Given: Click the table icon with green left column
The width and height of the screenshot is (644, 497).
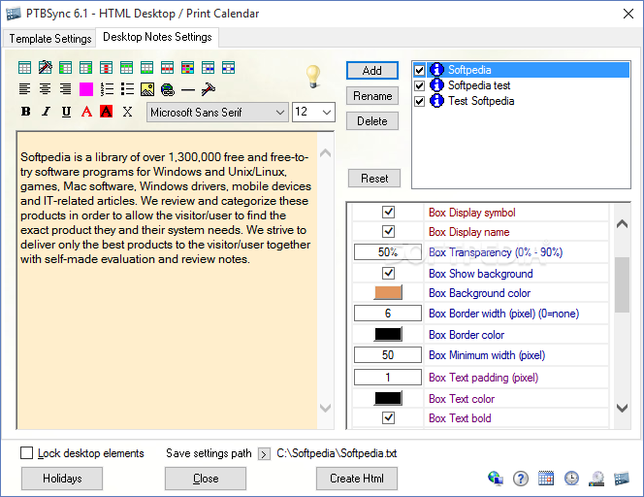Looking at the screenshot, I should tap(65, 68).
